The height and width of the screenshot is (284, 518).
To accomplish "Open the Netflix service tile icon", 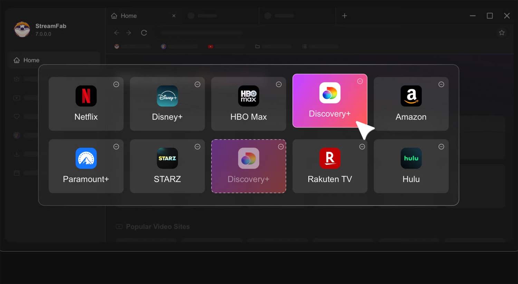I will pos(86,96).
